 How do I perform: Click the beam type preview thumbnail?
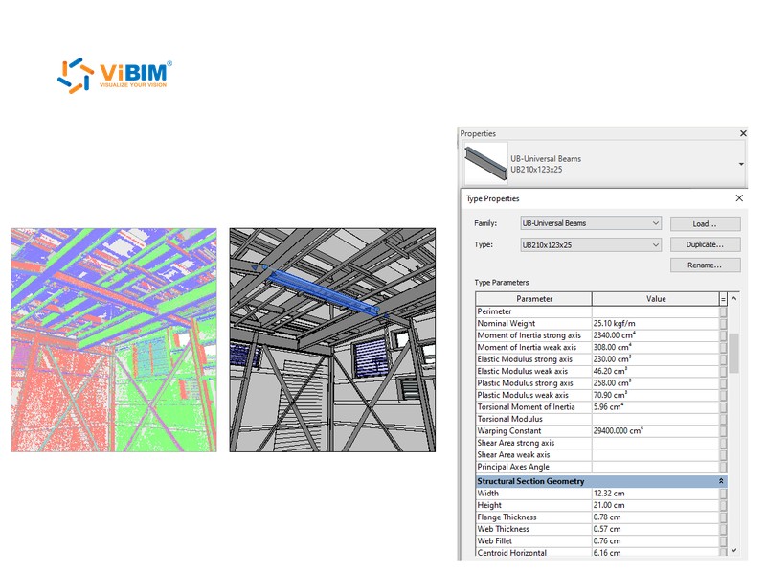coord(486,164)
